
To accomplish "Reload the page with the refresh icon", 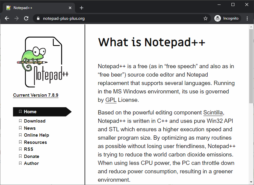I will pyautogui.click(x=26, y=18).
